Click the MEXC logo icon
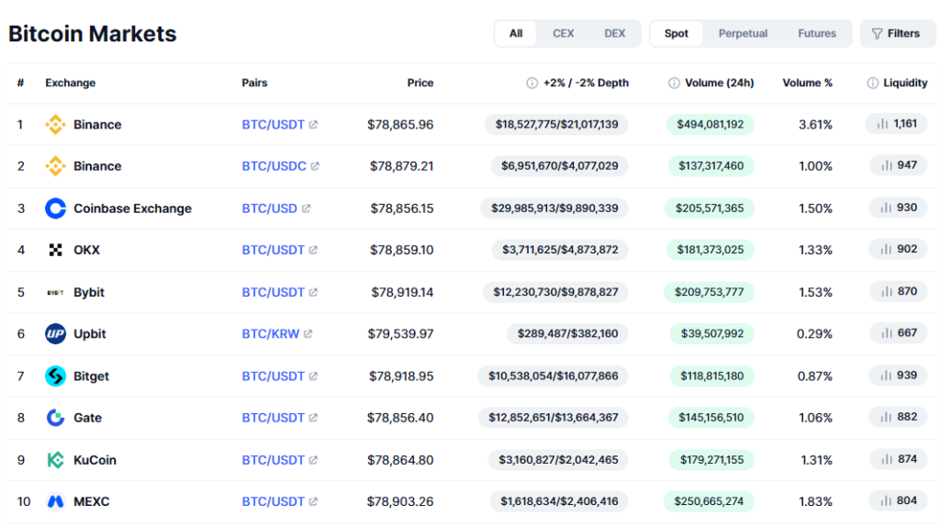The width and height of the screenshot is (940, 528). [55, 501]
